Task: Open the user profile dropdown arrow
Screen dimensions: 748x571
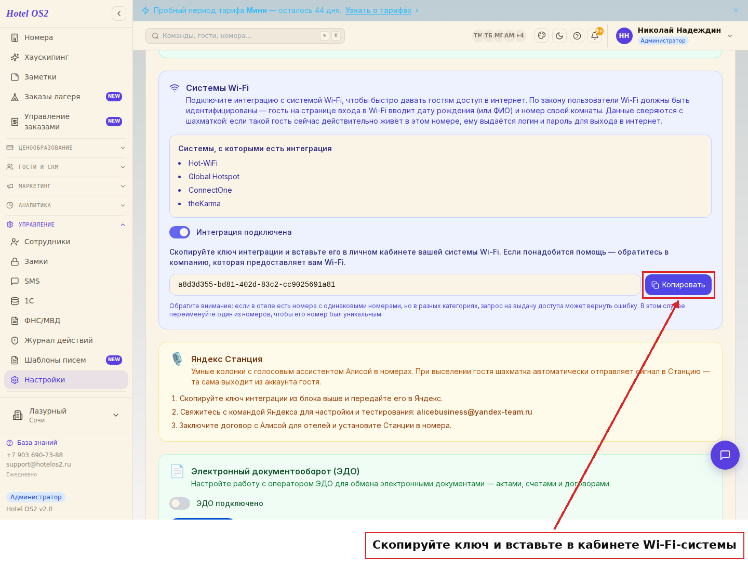Action: point(730,36)
